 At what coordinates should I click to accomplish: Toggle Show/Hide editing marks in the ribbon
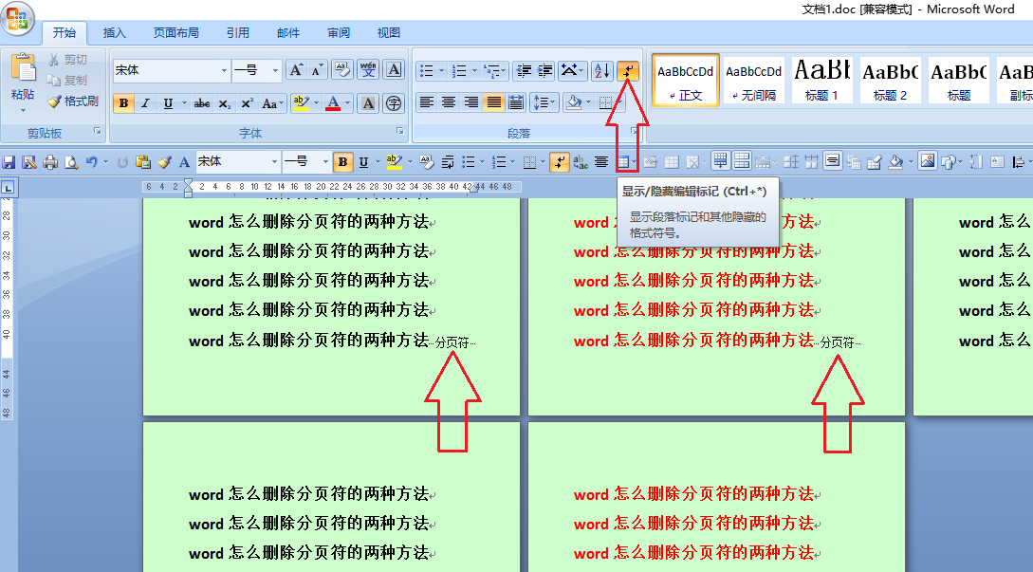coord(628,70)
